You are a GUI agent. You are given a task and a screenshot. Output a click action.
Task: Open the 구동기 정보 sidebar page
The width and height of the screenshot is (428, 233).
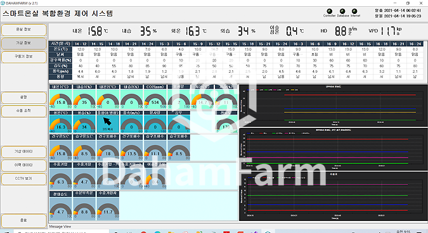pos(23,57)
